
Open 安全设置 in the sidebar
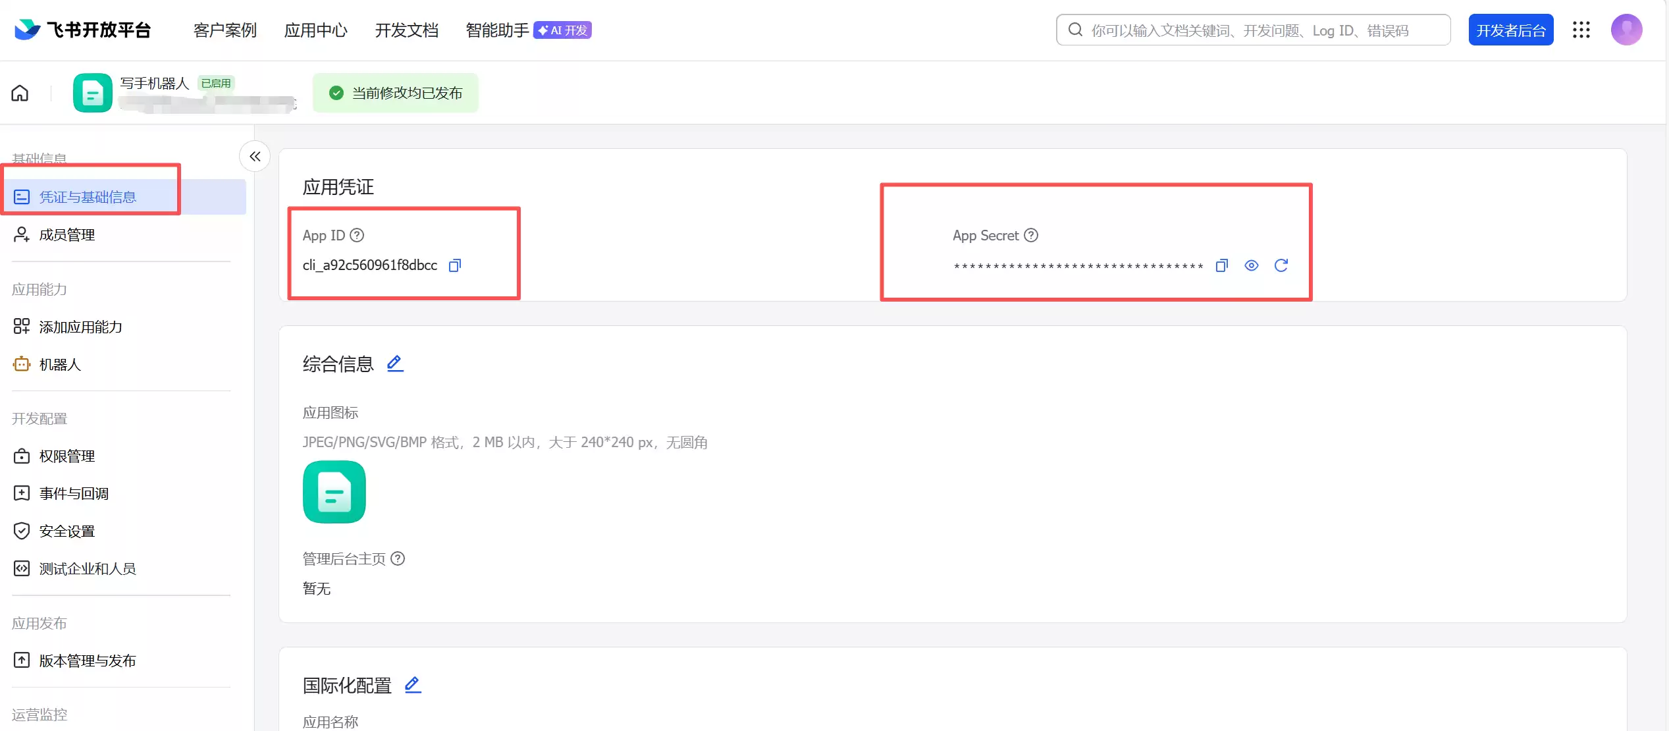pyautogui.click(x=67, y=530)
